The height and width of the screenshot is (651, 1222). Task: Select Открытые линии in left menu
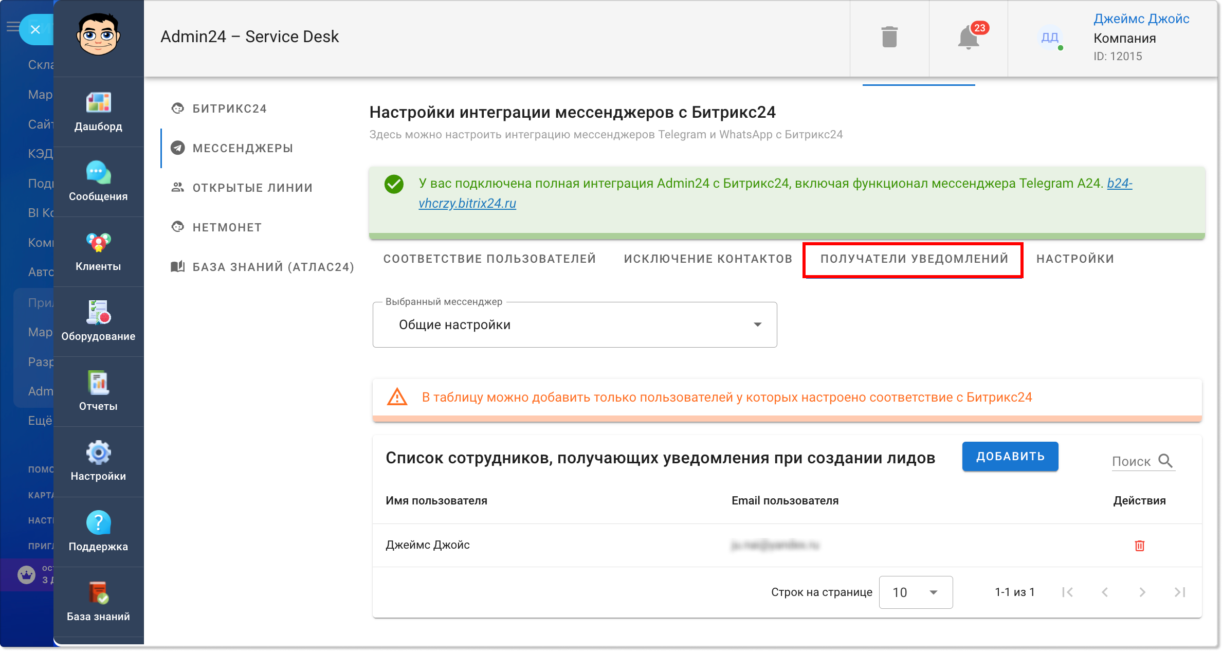252,188
